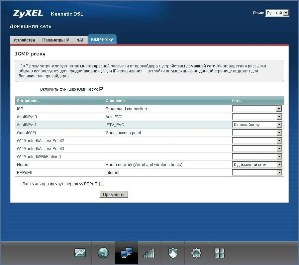This screenshot has width=299, height=265.
Task: Toggle the enable IGMP proxy checkbox
Action: click(x=101, y=89)
